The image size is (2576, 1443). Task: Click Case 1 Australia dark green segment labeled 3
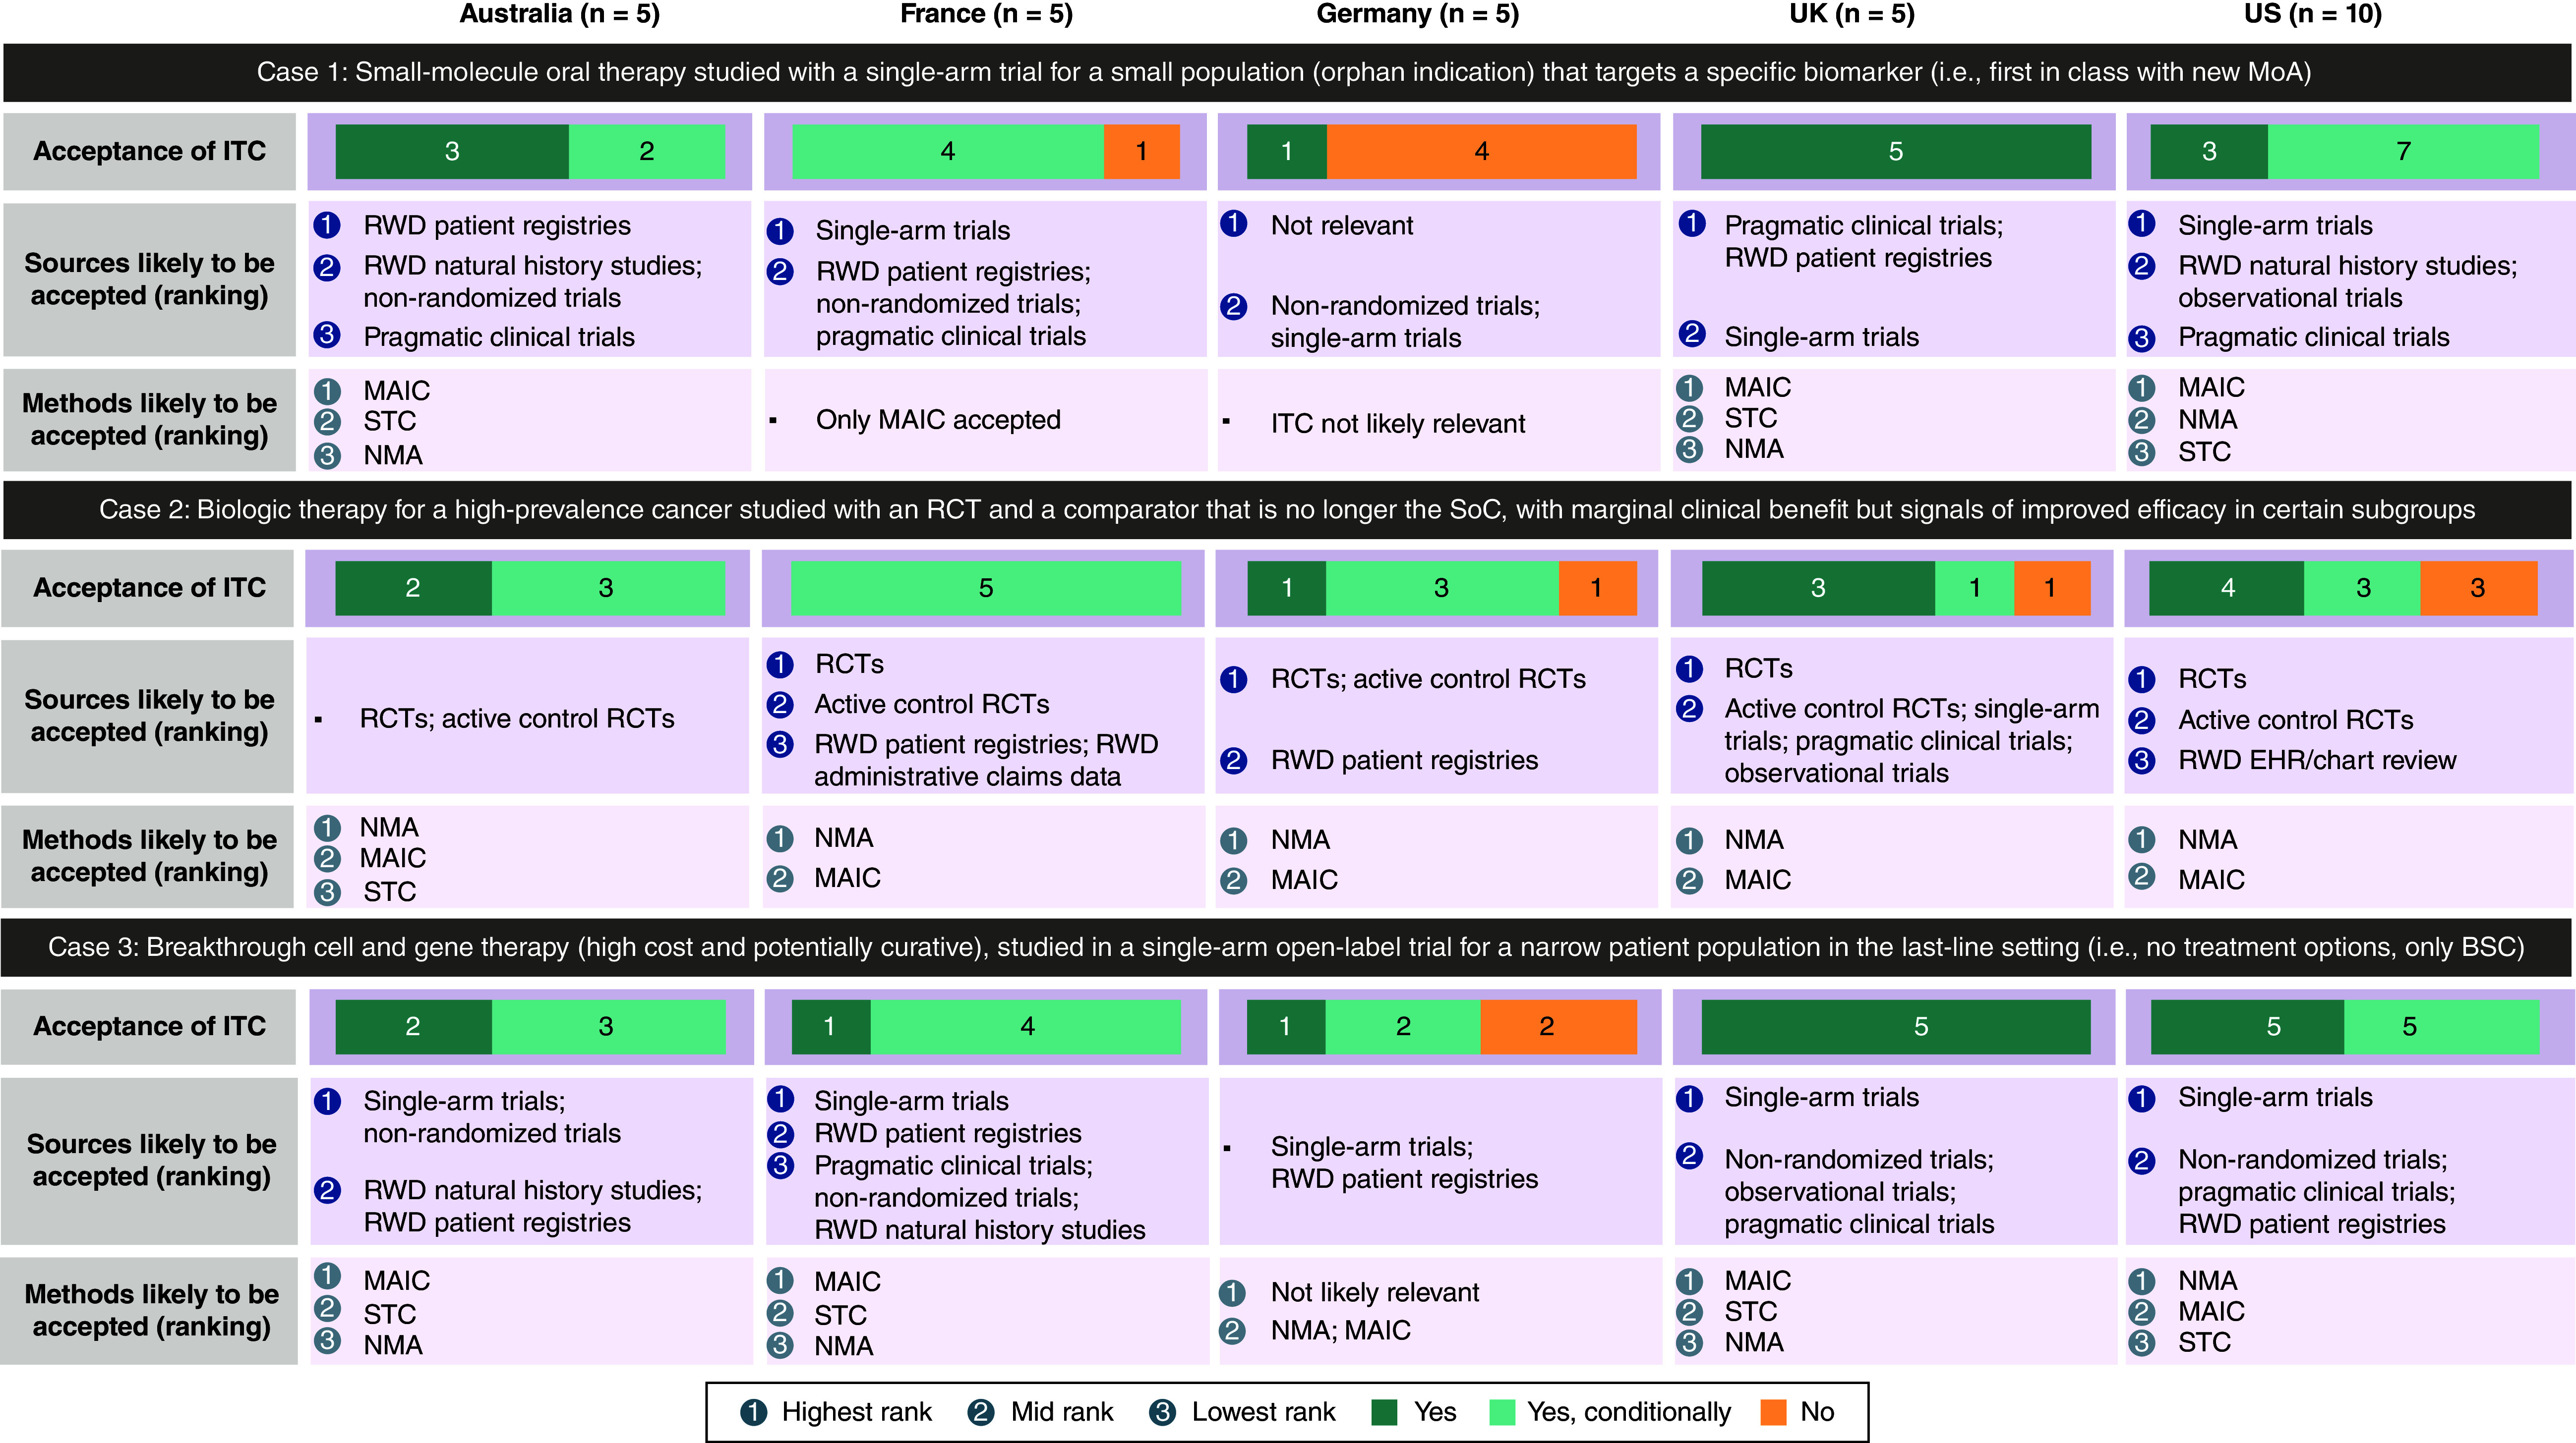click(x=452, y=152)
